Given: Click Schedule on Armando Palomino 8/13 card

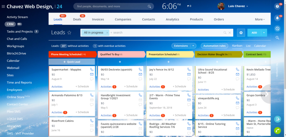Looking at the screenshot, I should coord(82,112).
